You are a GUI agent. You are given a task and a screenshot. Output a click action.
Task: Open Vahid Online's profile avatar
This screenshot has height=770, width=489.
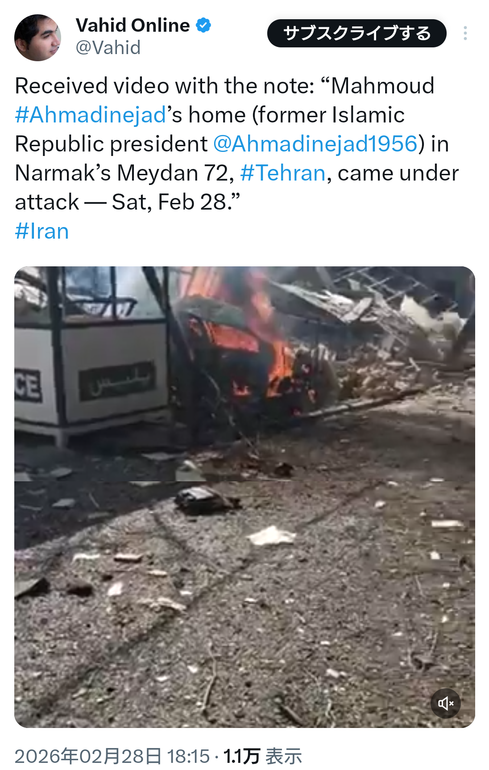pyautogui.click(x=37, y=38)
